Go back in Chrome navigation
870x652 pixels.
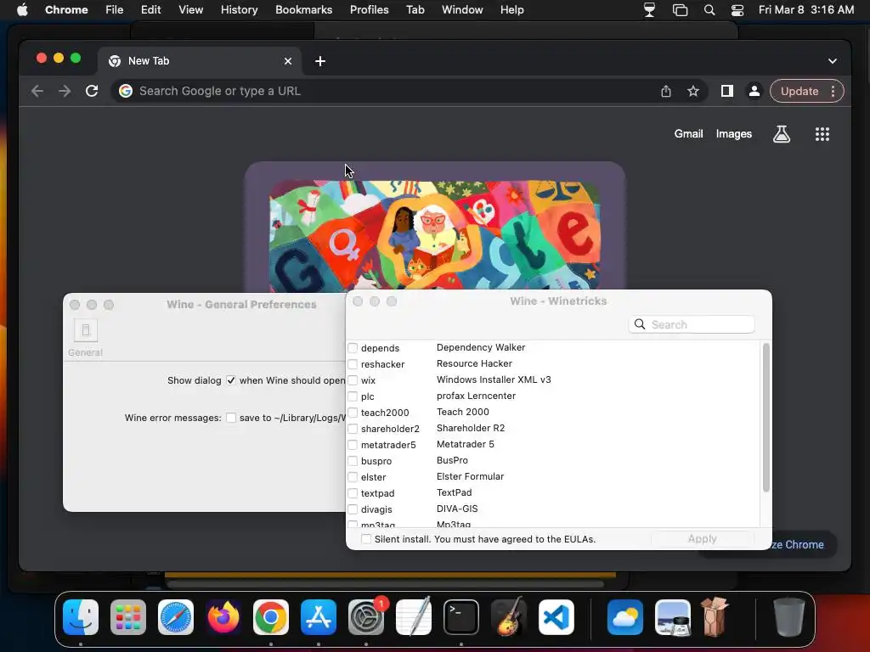tap(37, 91)
